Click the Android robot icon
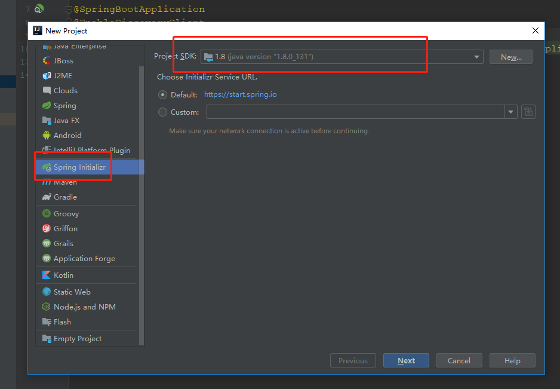 47,135
